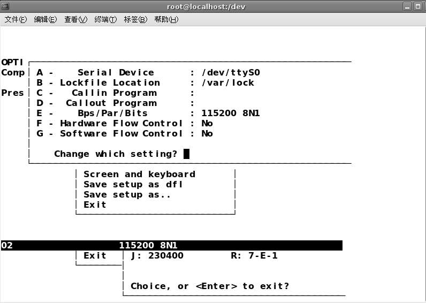Pick the 'J: 230400' speed option
Screen dimensions: 426x303
point(157,256)
